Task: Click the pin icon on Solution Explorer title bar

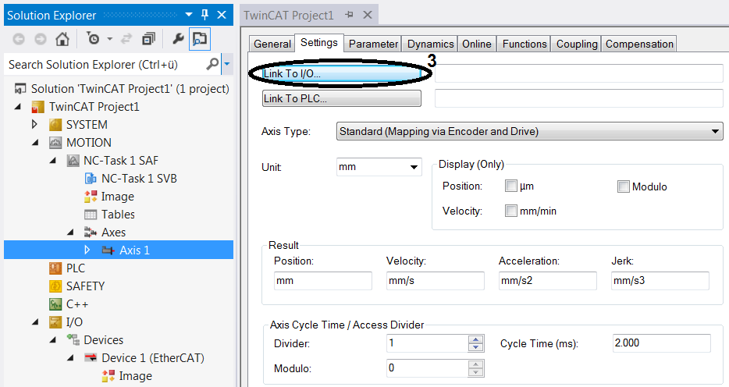Action: (x=204, y=15)
